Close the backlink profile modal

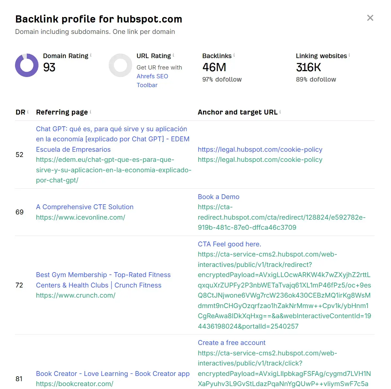tap(370, 18)
